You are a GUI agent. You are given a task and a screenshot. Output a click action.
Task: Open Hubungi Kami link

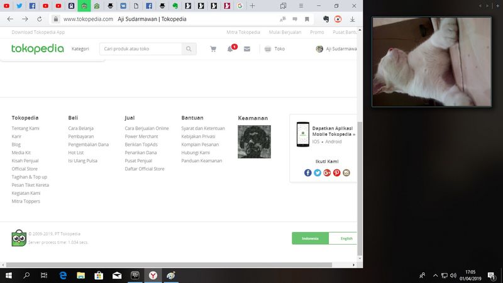tap(196, 153)
